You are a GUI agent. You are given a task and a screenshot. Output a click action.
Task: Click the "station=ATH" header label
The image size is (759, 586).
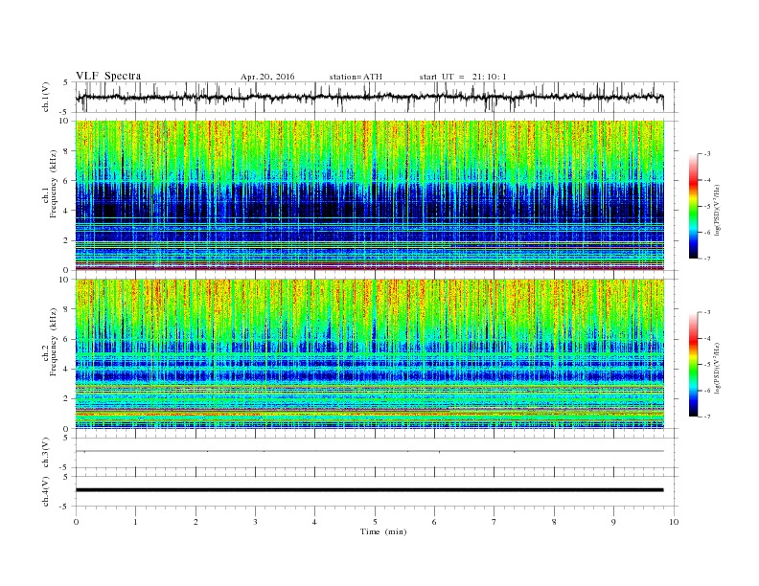point(356,77)
